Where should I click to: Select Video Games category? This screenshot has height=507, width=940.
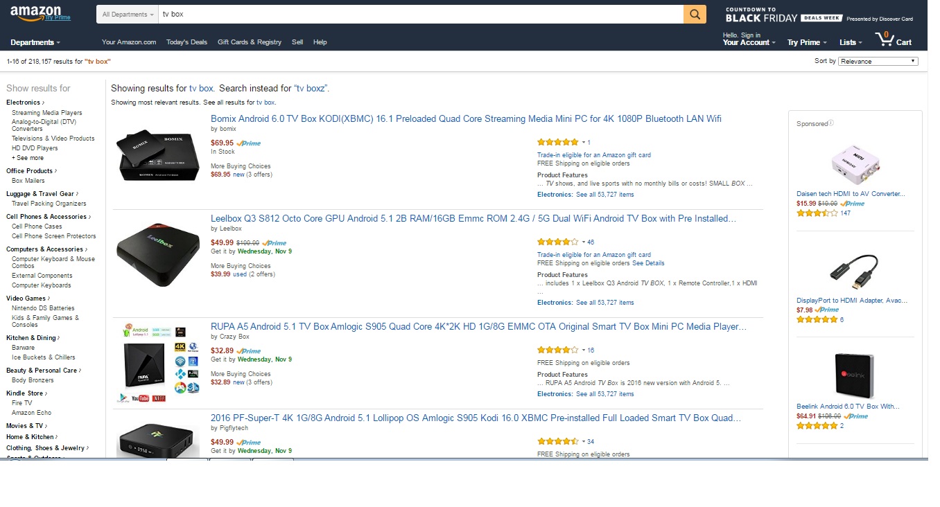[27, 299]
